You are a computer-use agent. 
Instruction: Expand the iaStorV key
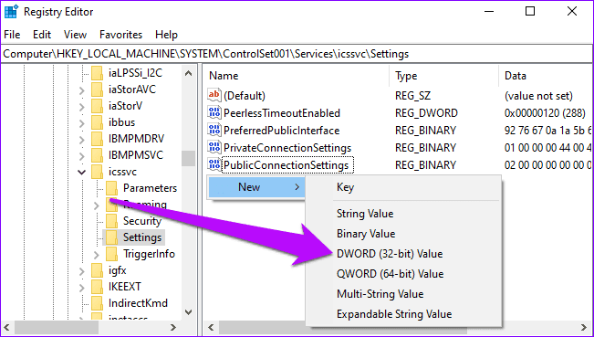pos(82,107)
